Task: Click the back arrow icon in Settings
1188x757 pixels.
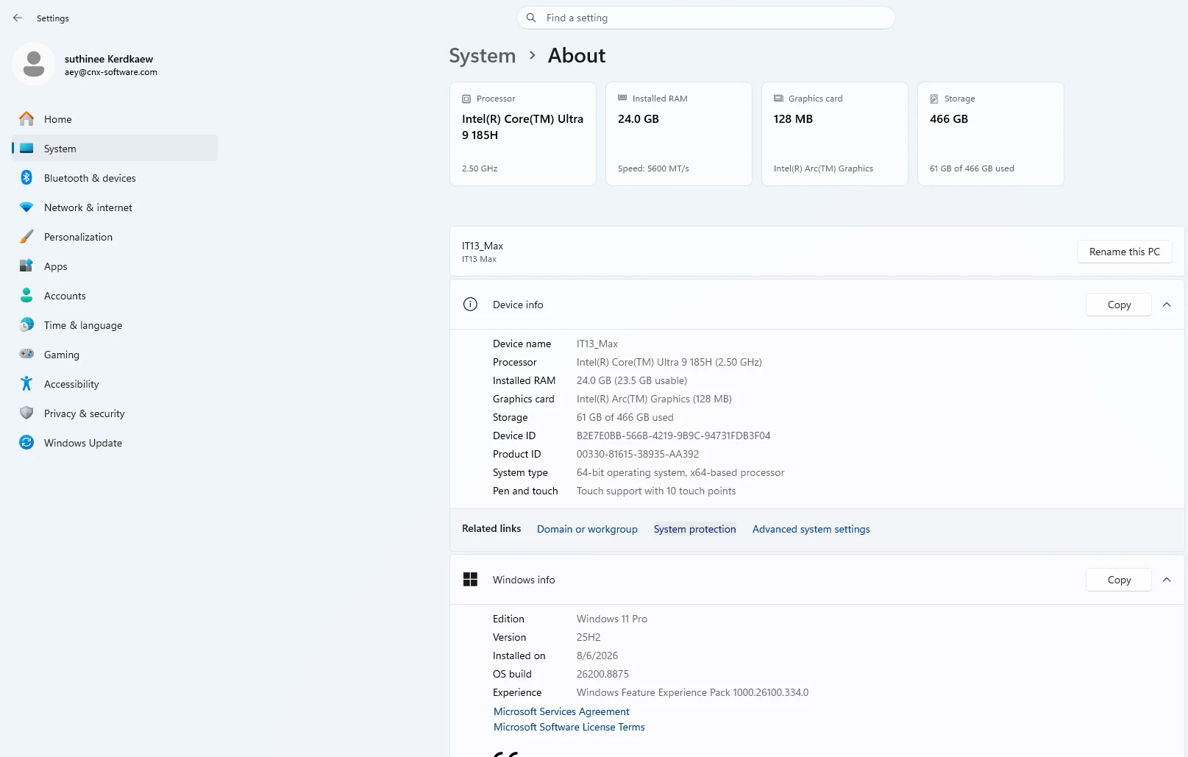Action: click(x=18, y=18)
